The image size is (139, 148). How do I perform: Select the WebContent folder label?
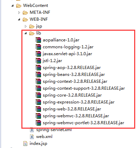[36, 6]
